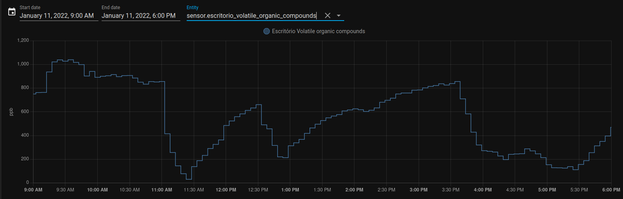Click the 12:30 PM axis label
Screen dimensions: 623x199
(x=258, y=190)
